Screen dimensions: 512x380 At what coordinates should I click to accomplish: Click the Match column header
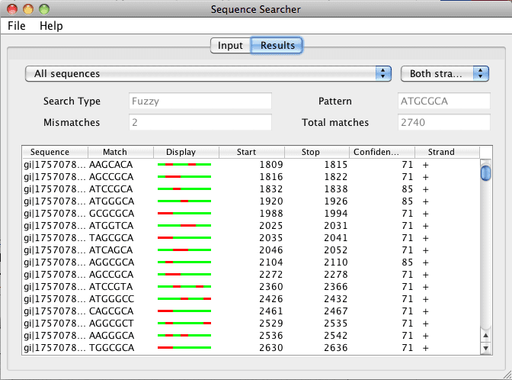120,152
